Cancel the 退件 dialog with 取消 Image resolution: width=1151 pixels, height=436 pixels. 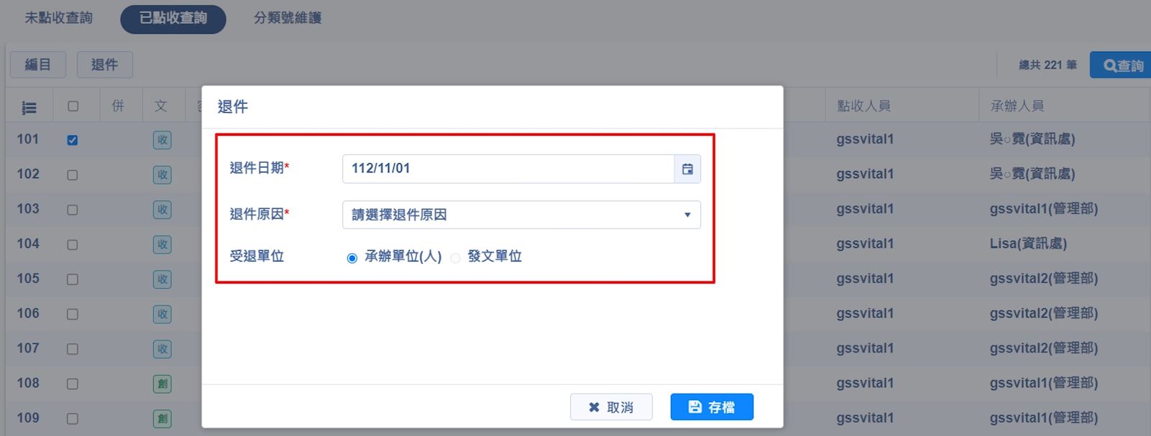point(611,407)
